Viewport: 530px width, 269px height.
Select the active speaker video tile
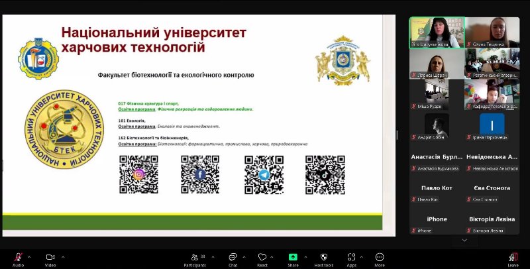(x=437, y=32)
